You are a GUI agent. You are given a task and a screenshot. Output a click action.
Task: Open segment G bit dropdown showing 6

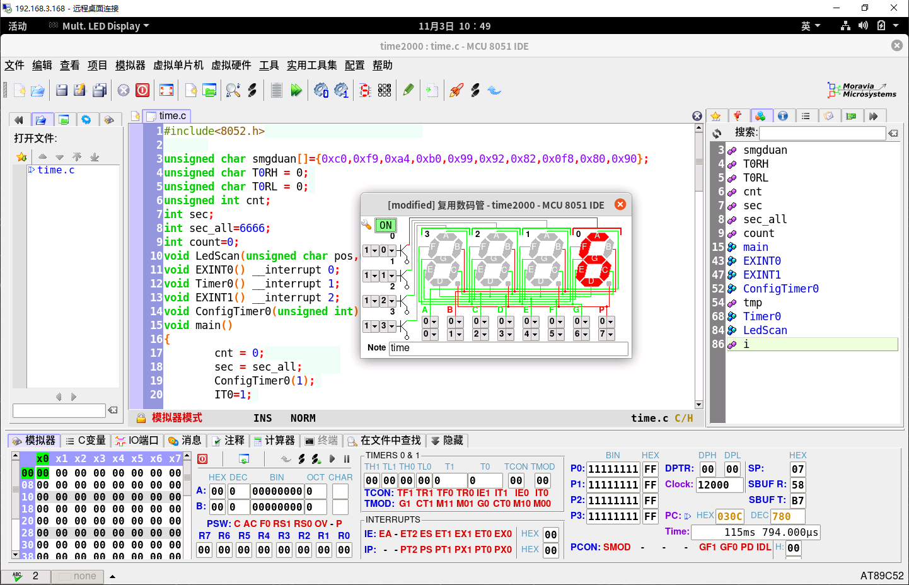point(581,334)
